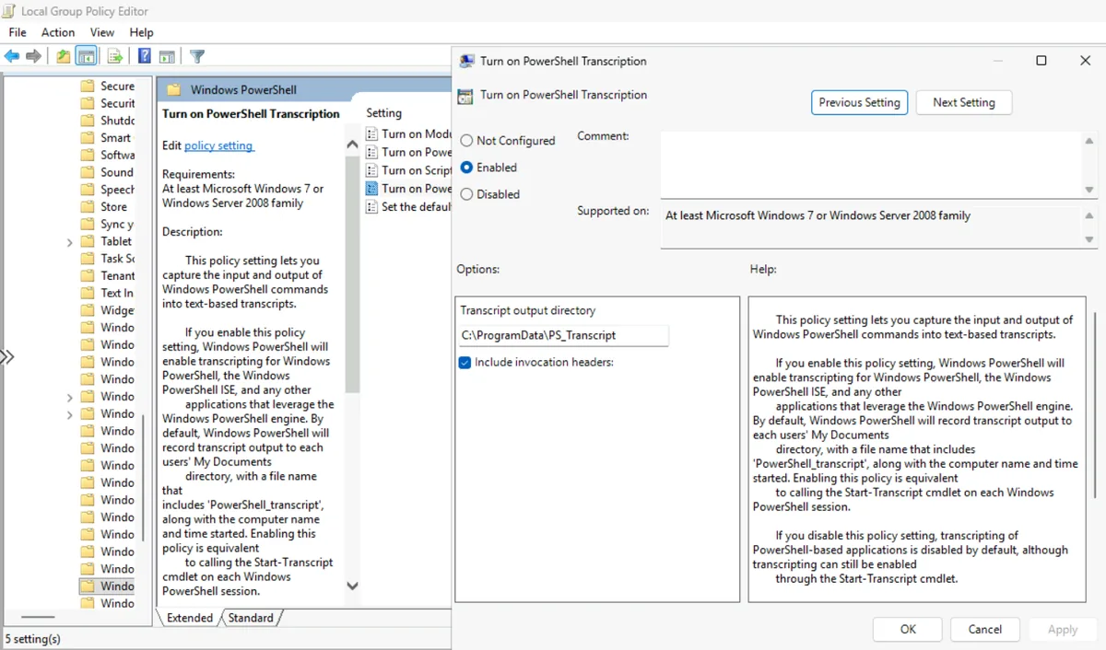The image size is (1106, 650).
Task: Click Supported on scroll up arrow
Action: [x=1089, y=215]
